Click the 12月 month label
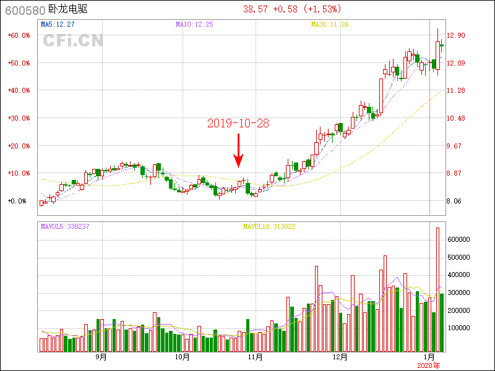 pos(340,357)
